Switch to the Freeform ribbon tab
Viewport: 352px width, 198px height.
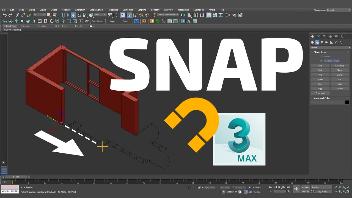(x=26, y=26)
